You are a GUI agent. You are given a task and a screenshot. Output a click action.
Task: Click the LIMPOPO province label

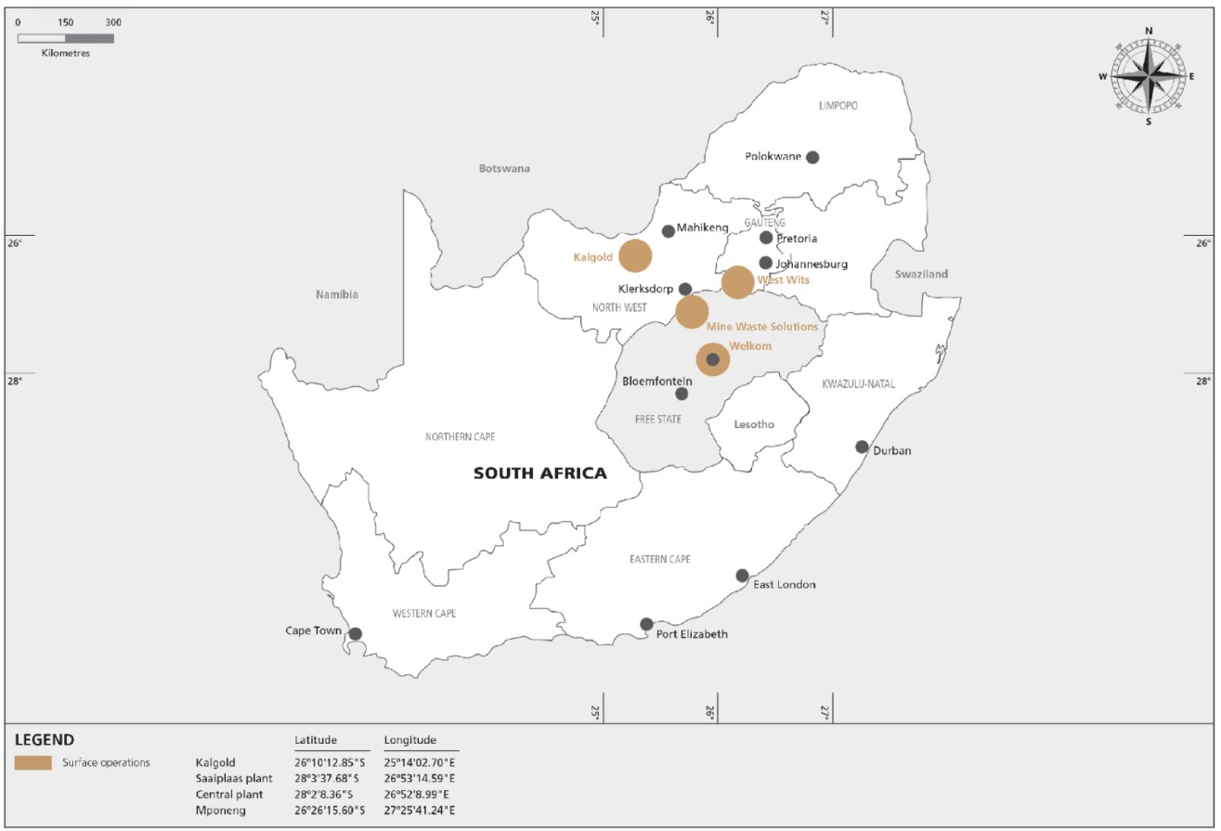(x=838, y=106)
